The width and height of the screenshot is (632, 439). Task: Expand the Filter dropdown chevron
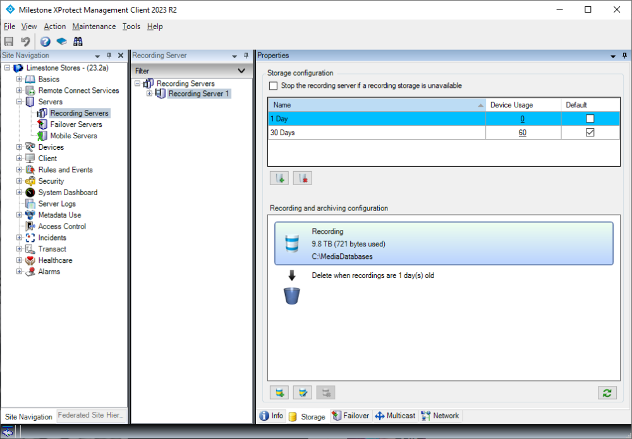(x=241, y=71)
